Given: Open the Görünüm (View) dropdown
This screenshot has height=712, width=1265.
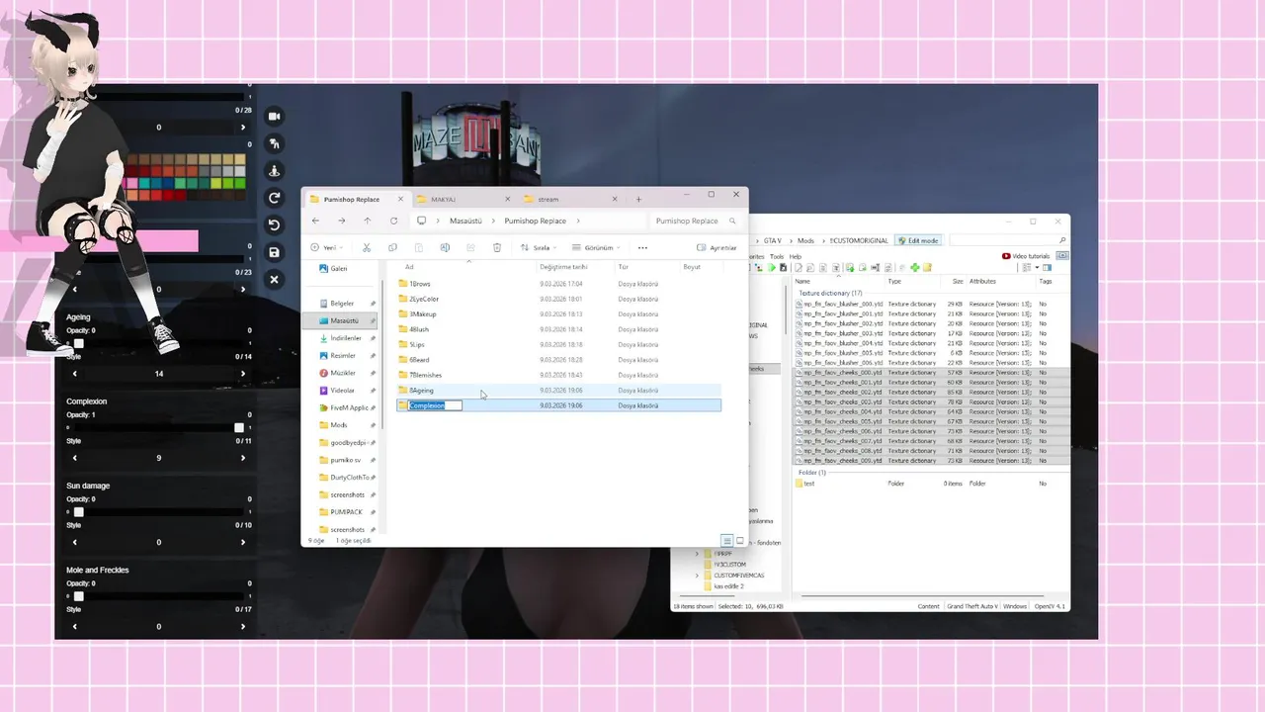Looking at the screenshot, I should pos(597,247).
